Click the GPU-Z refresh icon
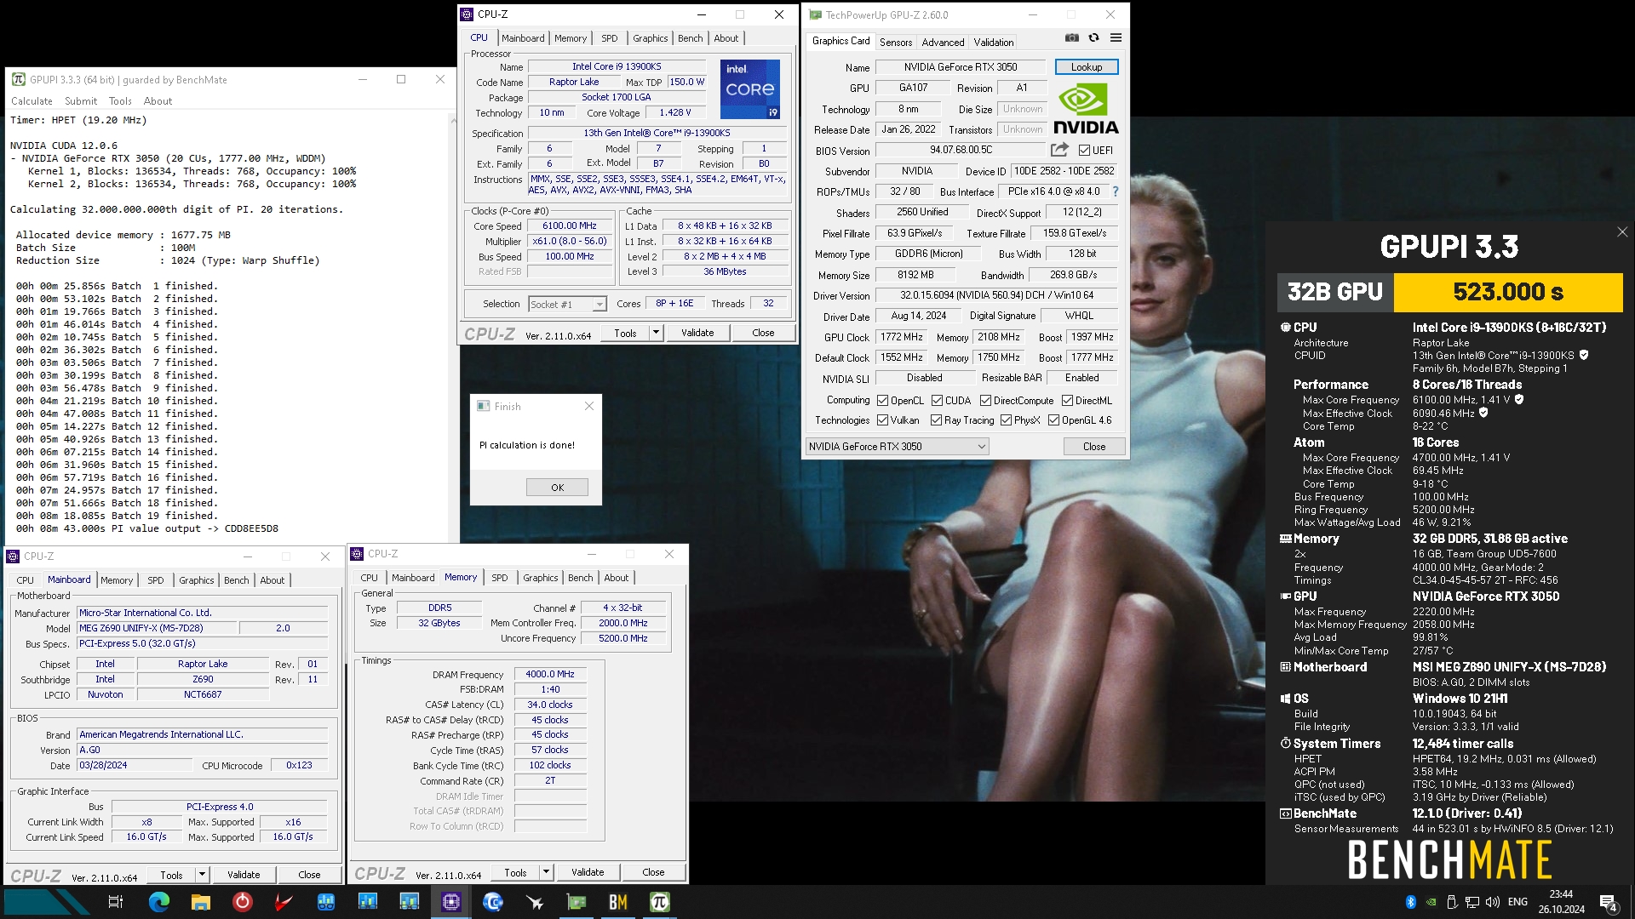 (x=1094, y=37)
